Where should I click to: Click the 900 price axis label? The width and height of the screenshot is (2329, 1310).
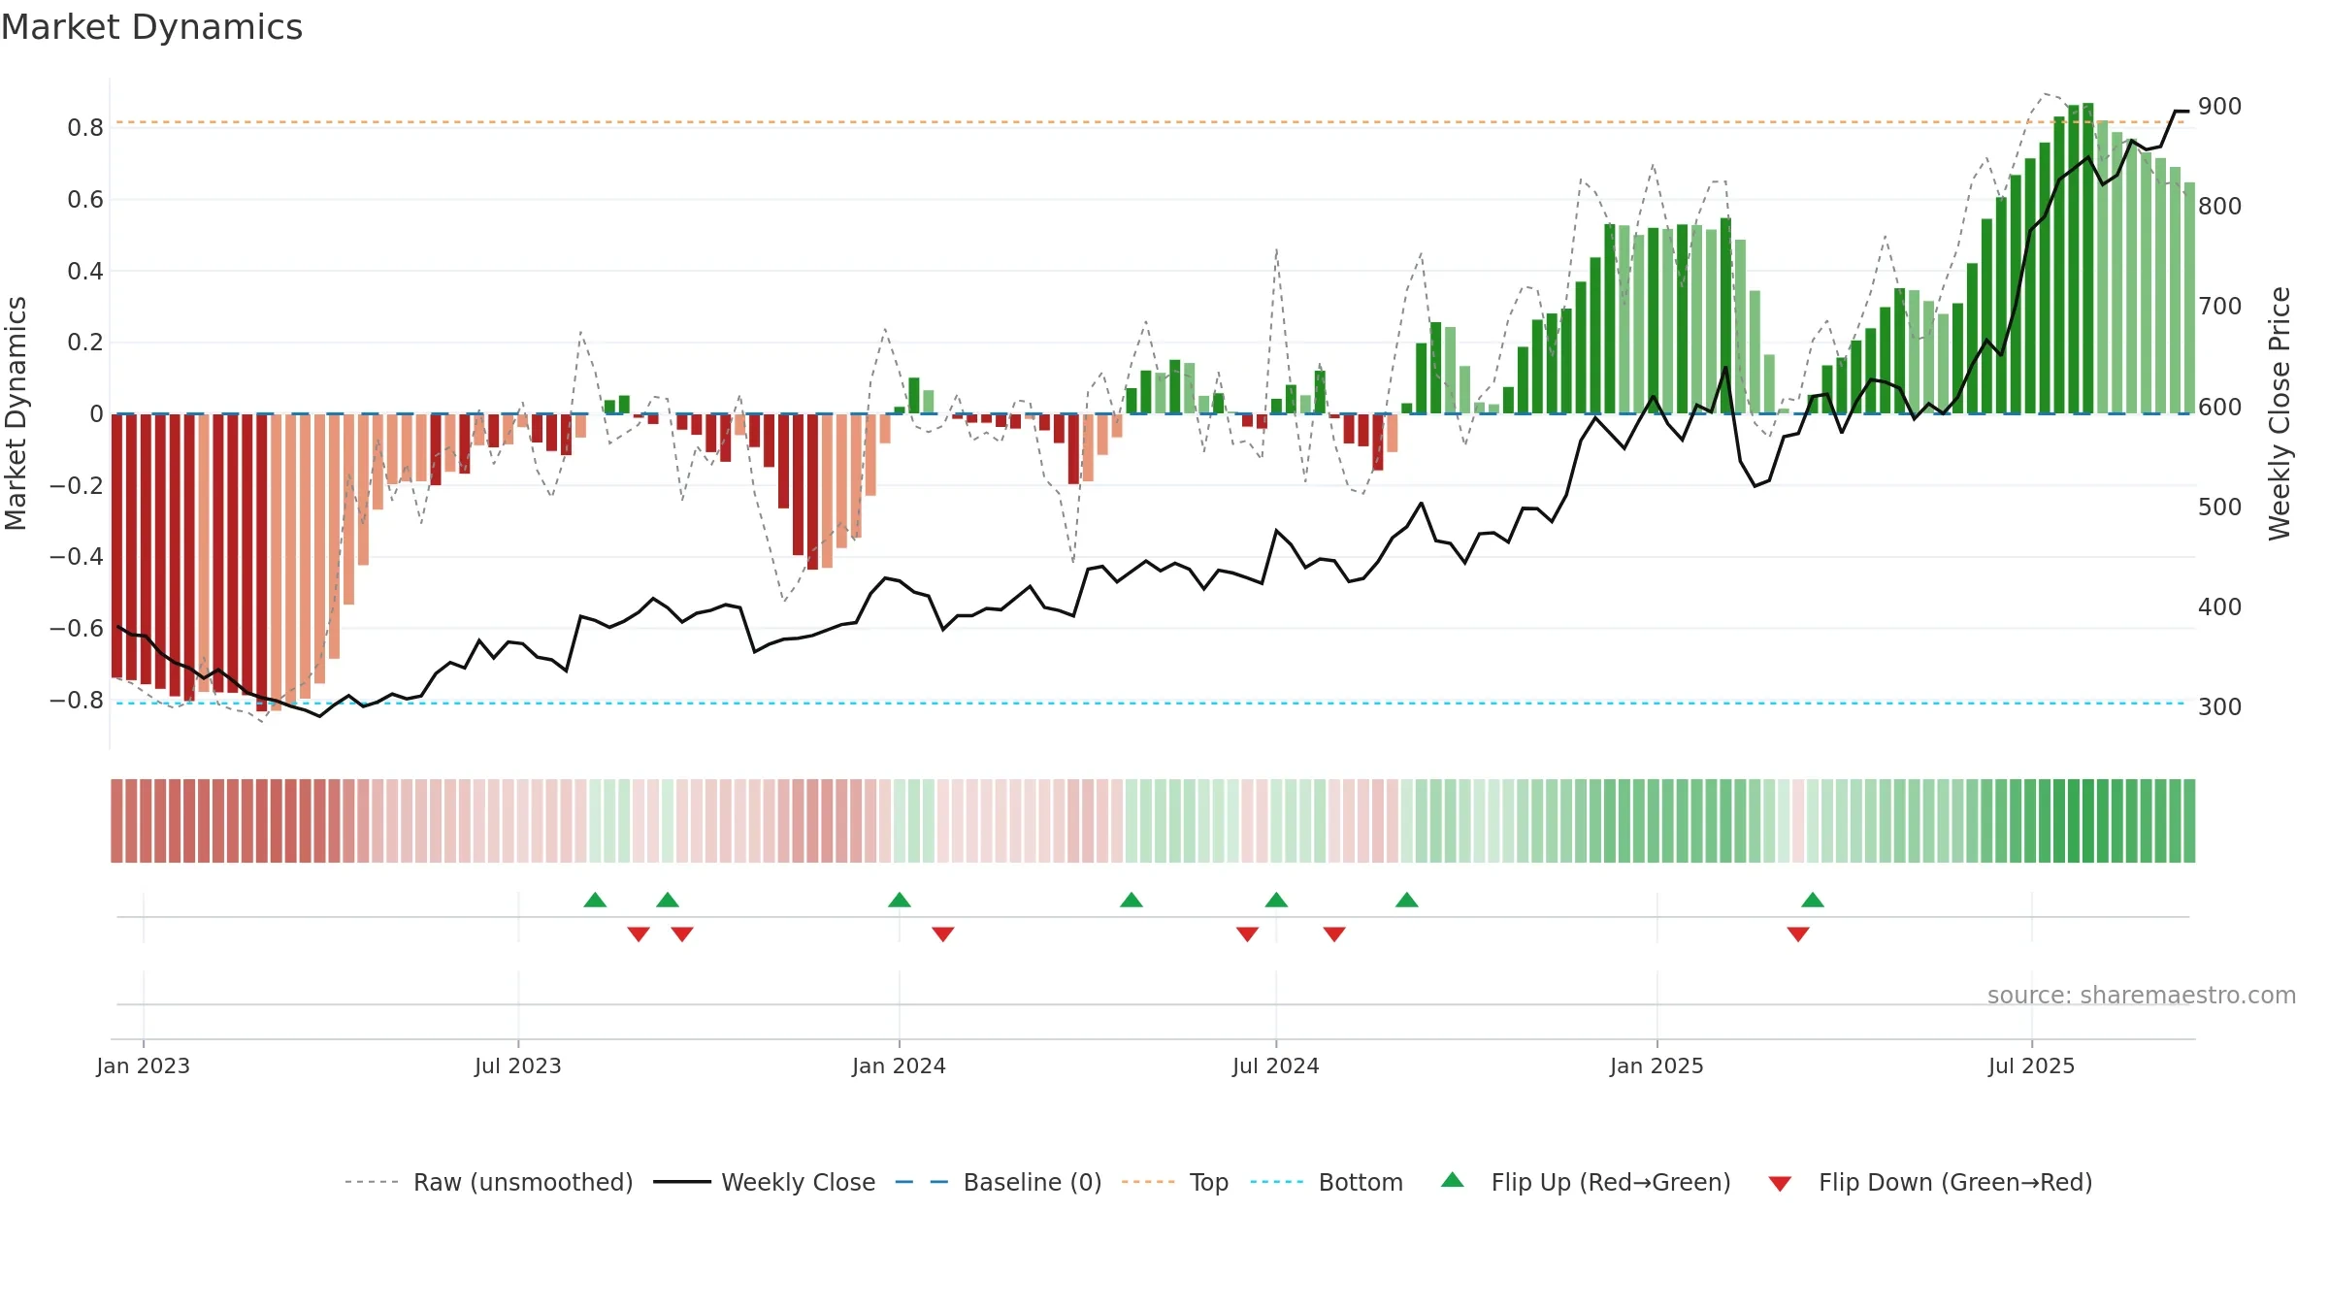coord(2220,107)
